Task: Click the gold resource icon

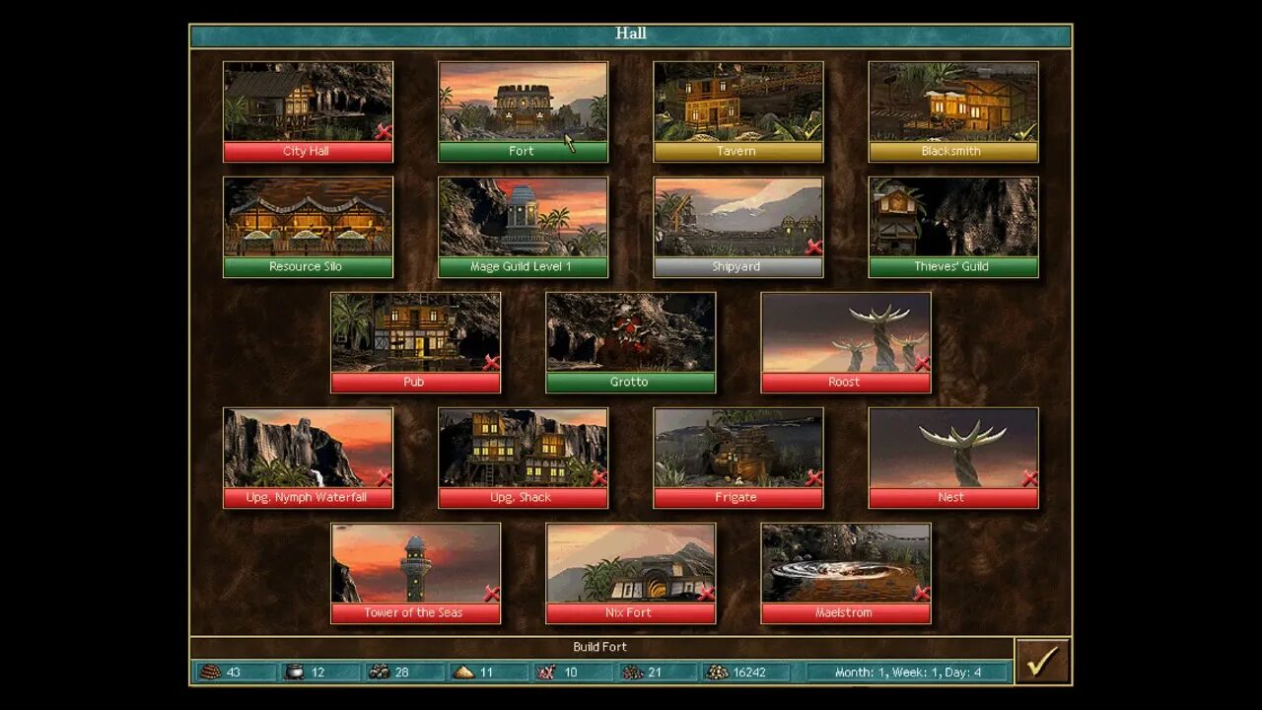Action: click(717, 672)
